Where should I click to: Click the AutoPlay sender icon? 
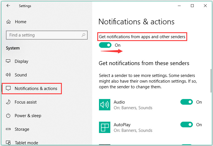point(104,127)
